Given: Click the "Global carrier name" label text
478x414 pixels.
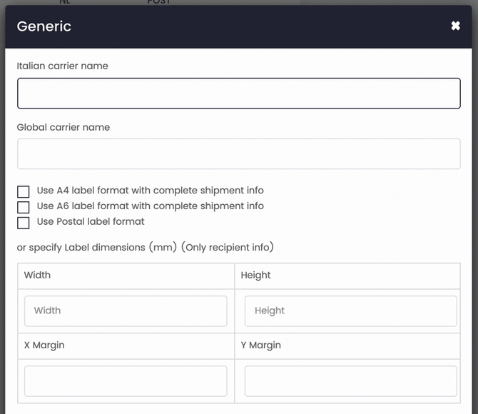Looking at the screenshot, I should pyautogui.click(x=63, y=127).
